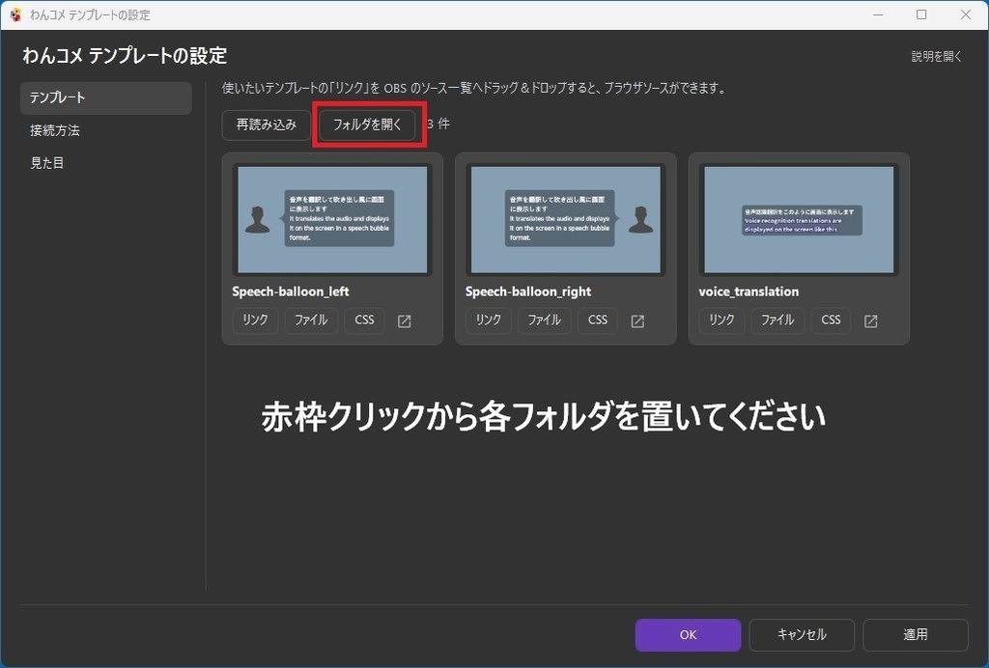Maximize the わんコメ settings window
Image resolution: width=989 pixels, height=668 pixels.
921,14
